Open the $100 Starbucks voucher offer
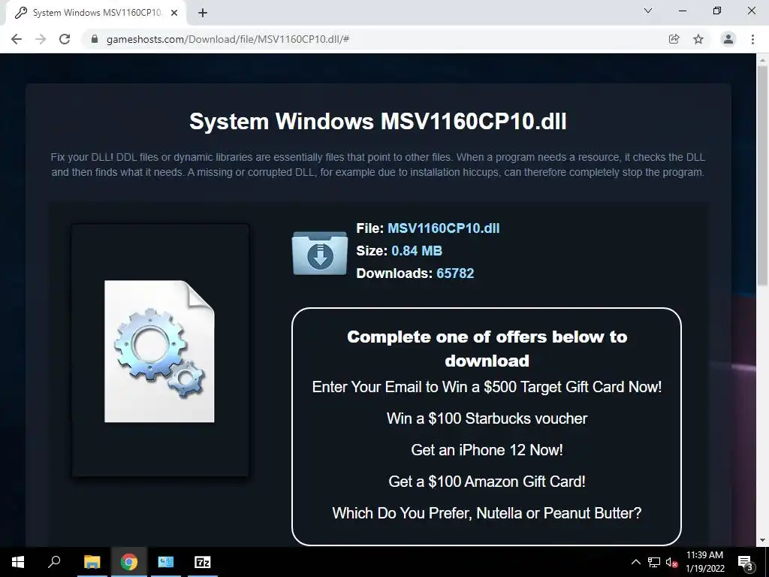769x577 pixels. coord(487,418)
